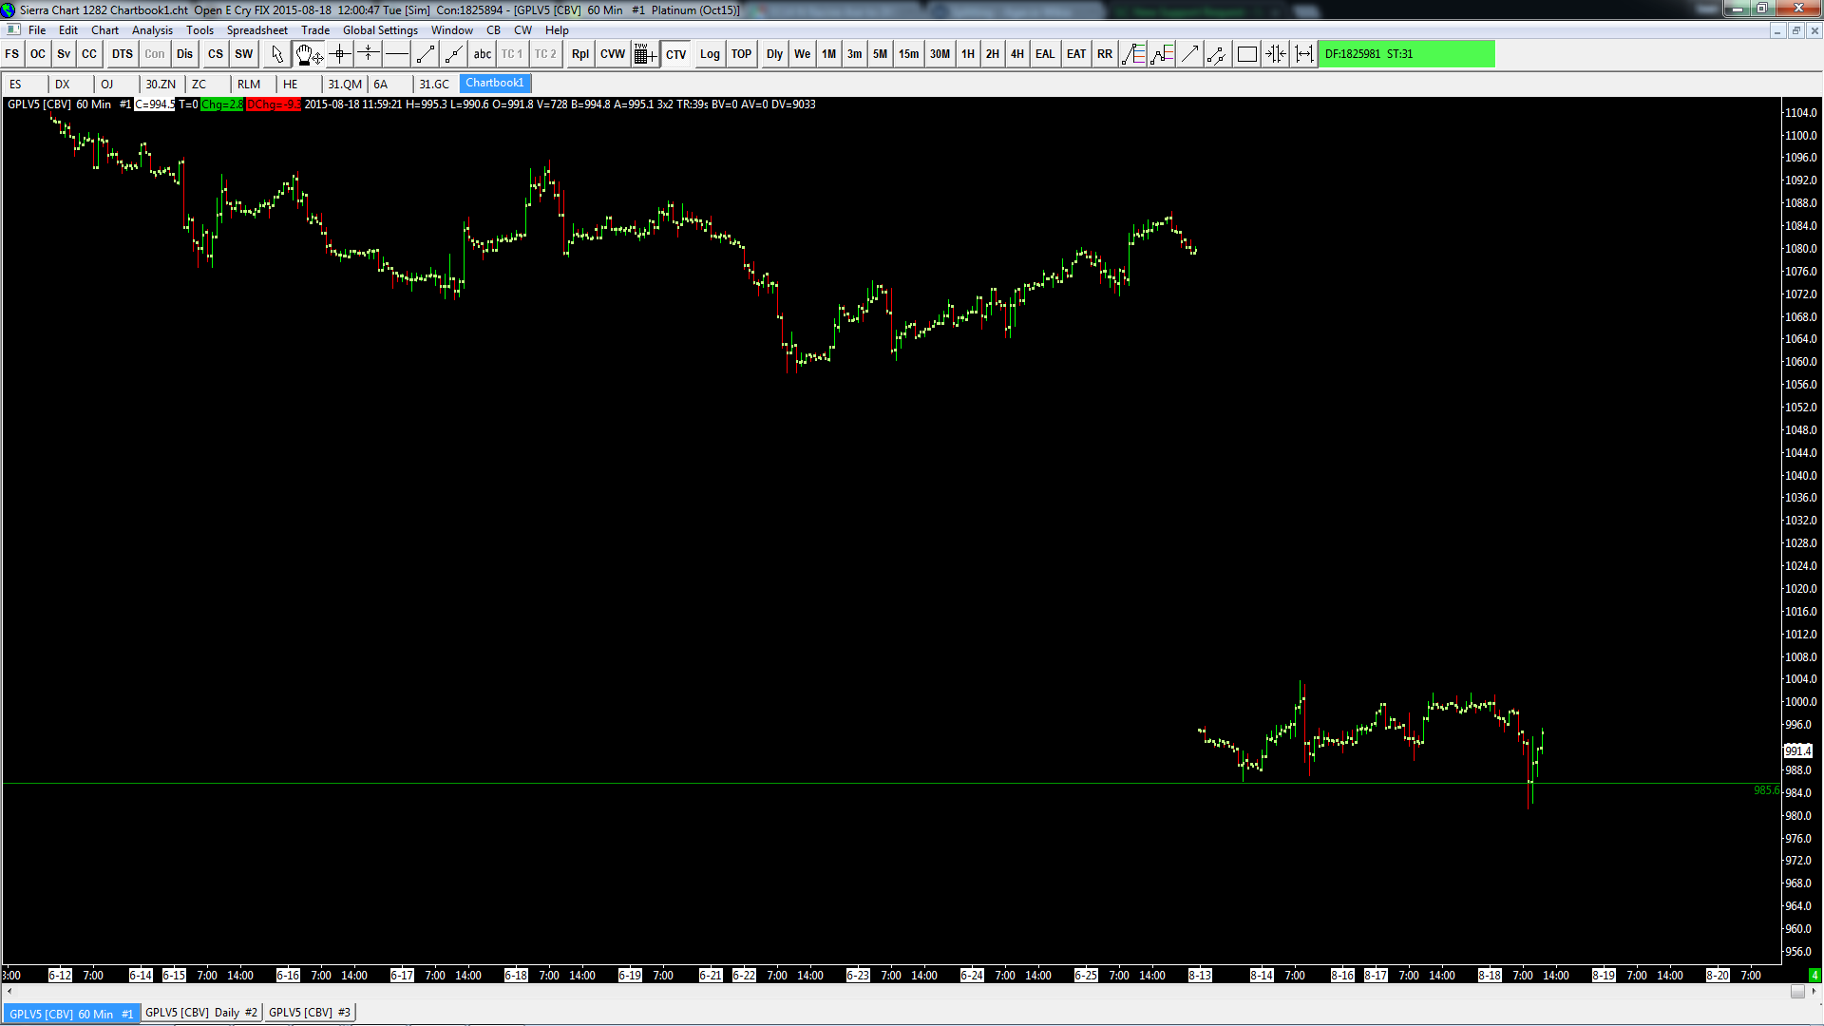Click the horizontal chart scrollbar thumb
1824x1026 pixels.
[1797, 992]
